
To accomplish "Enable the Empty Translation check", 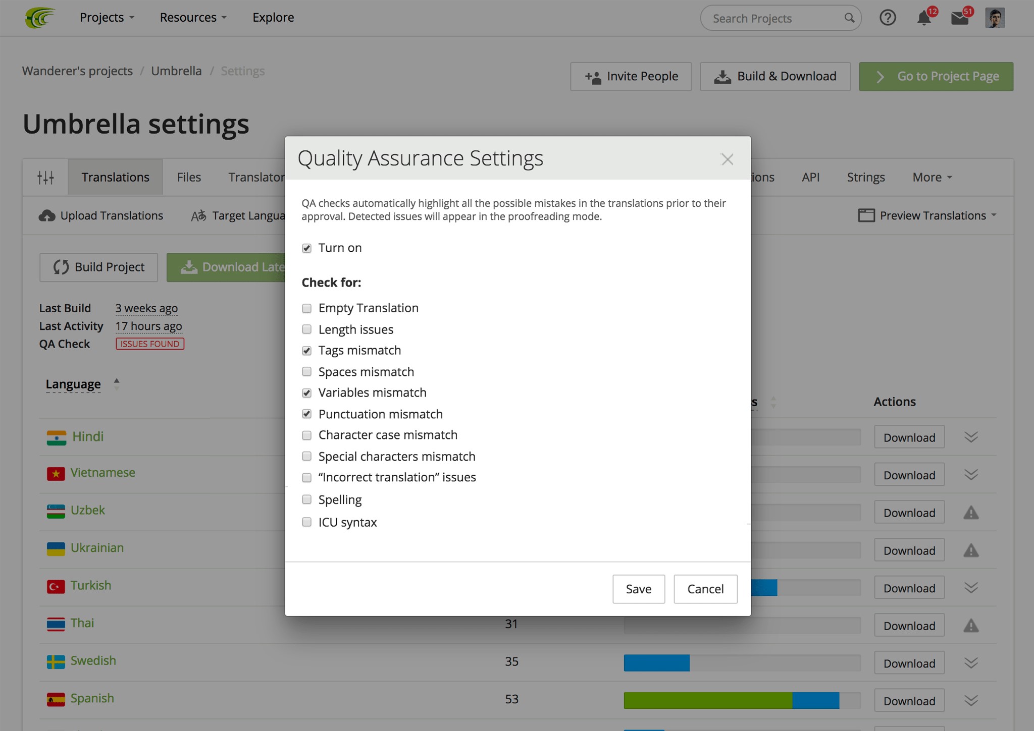I will click(306, 308).
